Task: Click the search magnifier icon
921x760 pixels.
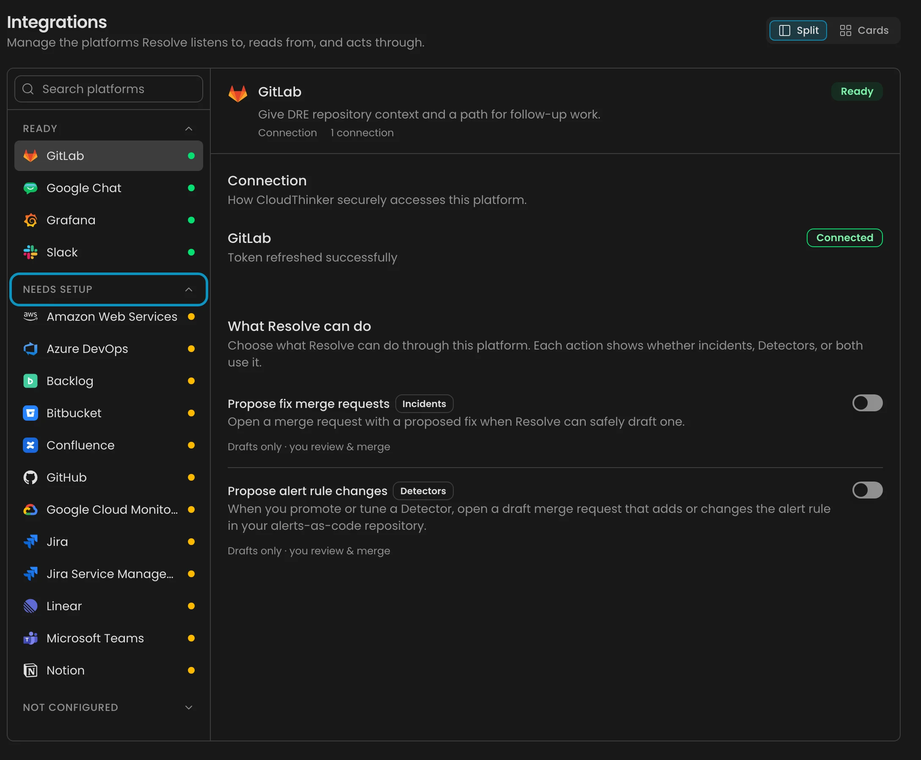Action: pyautogui.click(x=28, y=89)
